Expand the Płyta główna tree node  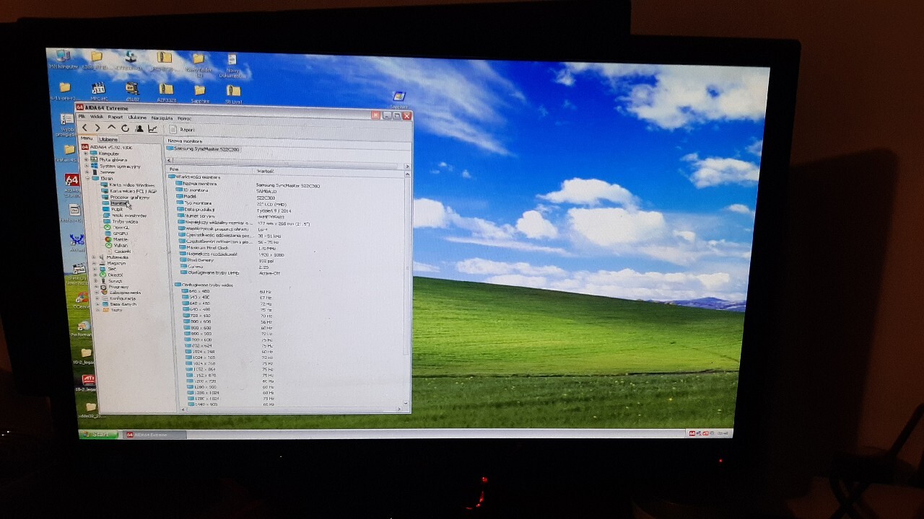point(86,160)
